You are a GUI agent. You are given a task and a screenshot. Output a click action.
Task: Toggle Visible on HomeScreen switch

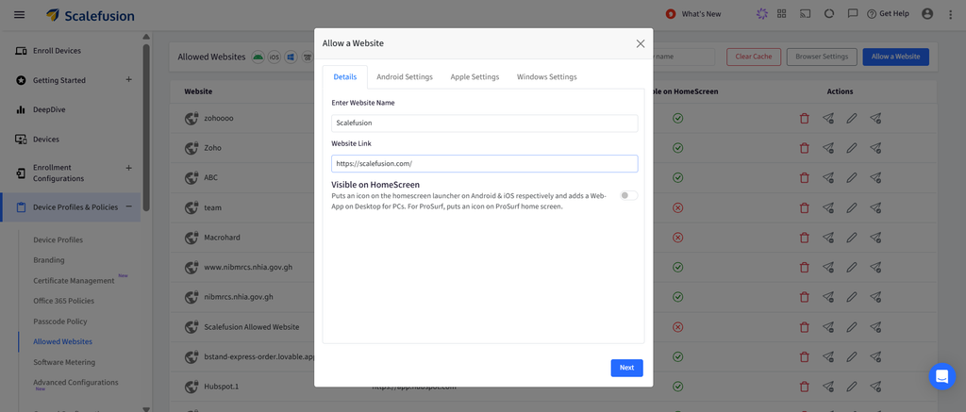[628, 195]
